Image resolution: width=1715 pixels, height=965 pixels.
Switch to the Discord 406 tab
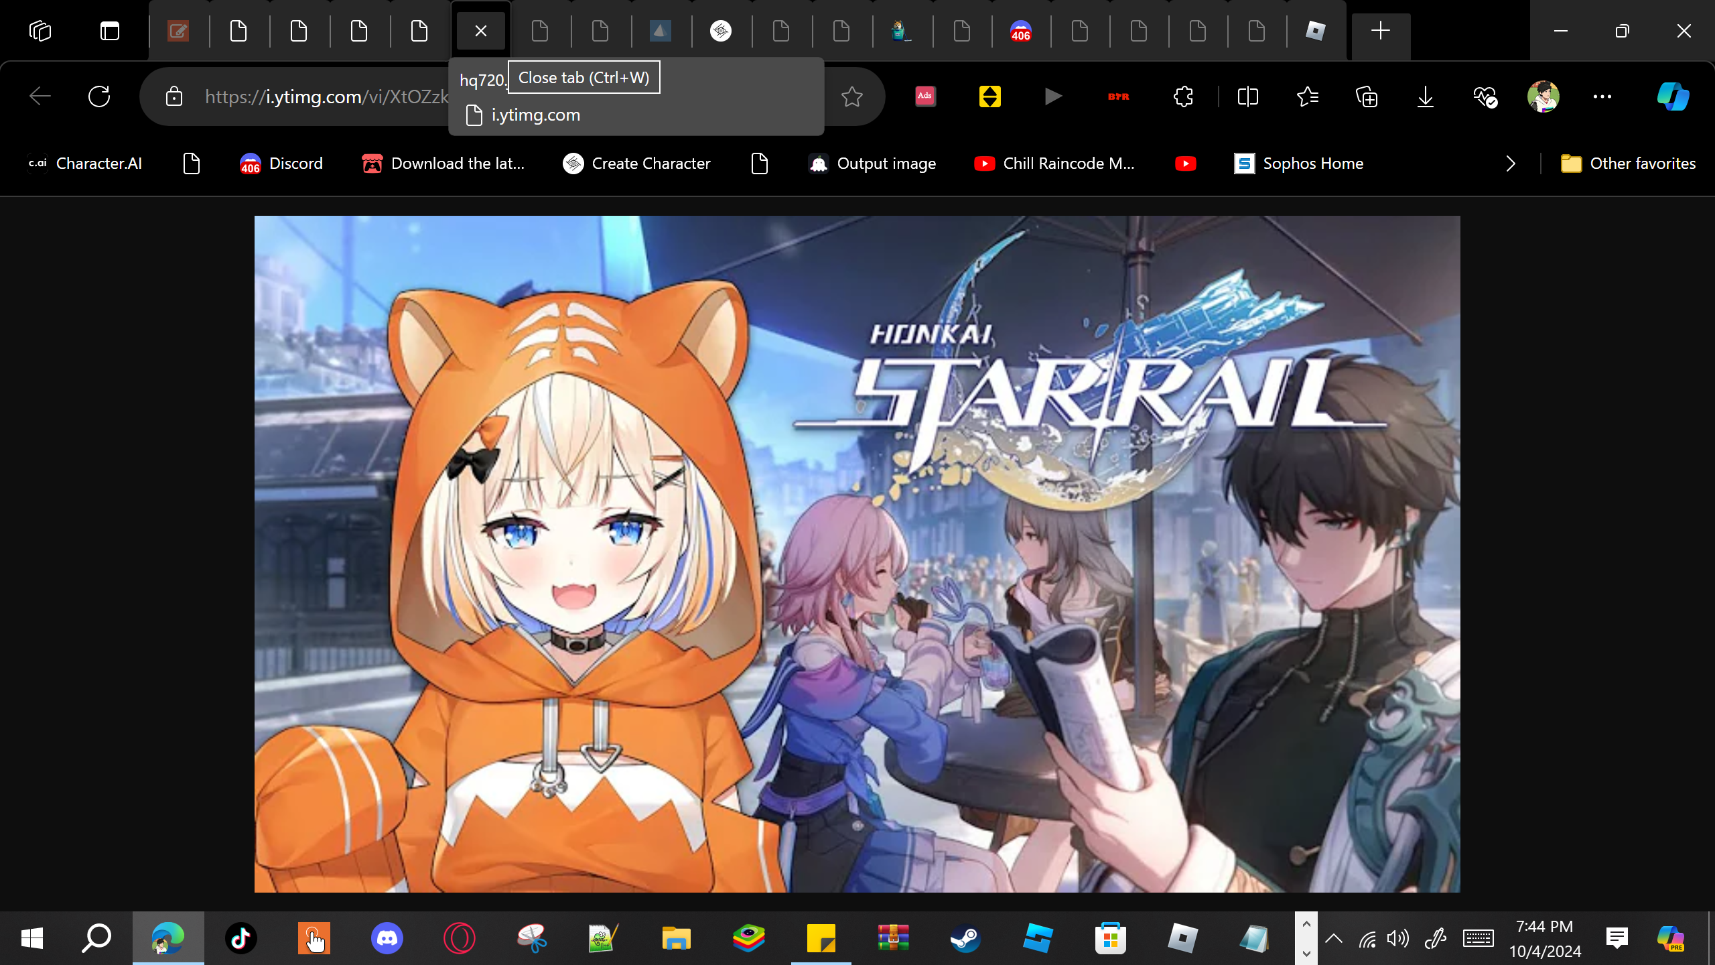pyautogui.click(x=1021, y=31)
